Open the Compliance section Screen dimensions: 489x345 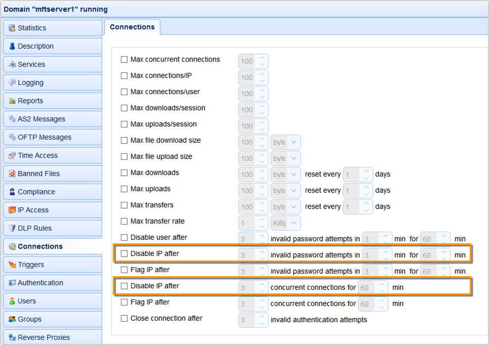[x=12, y=192]
